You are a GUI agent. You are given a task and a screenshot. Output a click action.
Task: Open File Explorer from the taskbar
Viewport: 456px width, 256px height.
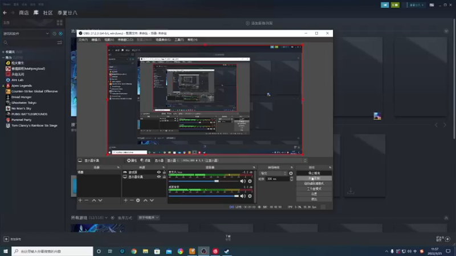click(145, 251)
